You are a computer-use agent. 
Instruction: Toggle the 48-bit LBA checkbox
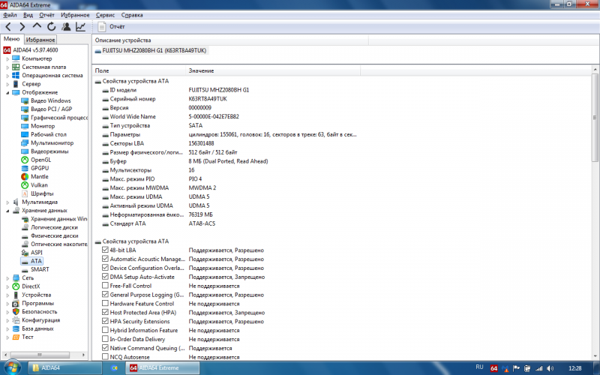pos(105,250)
